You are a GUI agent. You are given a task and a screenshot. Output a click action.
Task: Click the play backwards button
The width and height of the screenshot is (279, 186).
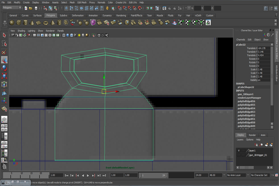coord(83,175)
